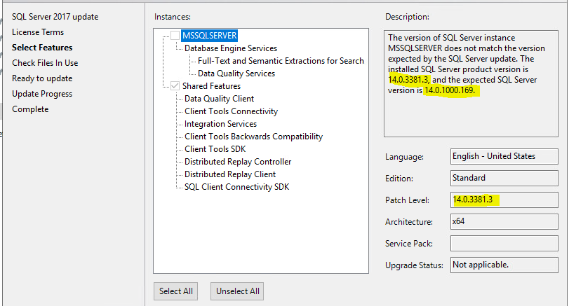
Task: Click the Architecture field showing x64
Action: click(x=504, y=222)
